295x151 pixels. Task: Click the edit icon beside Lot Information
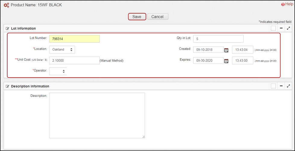coord(7,29)
